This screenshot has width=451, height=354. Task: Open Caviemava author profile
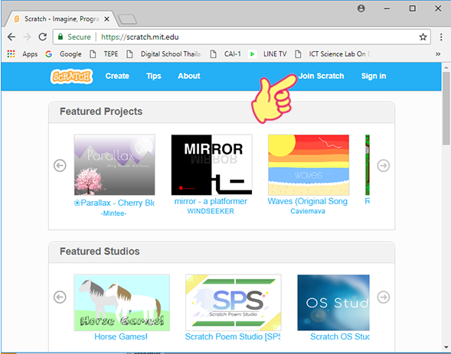click(308, 211)
